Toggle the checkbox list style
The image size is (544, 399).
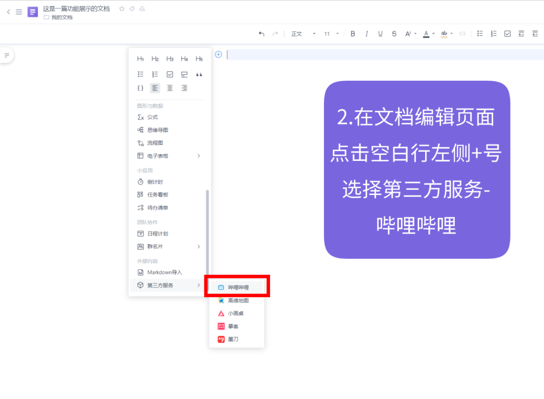tap(507, 33)
